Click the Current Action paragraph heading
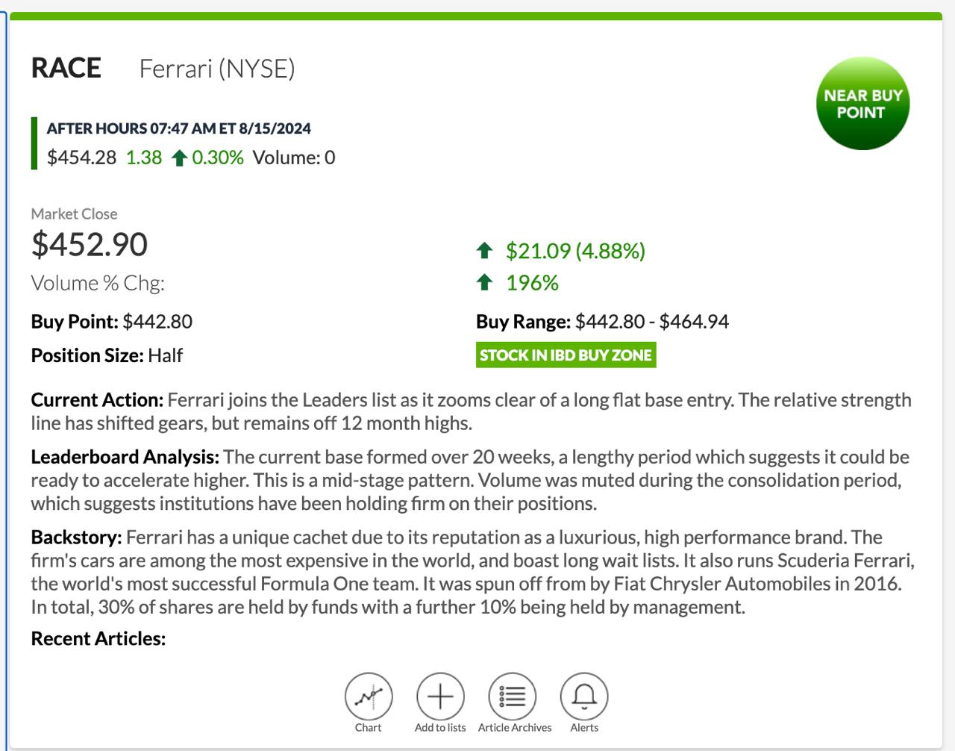 pyautogui.click(x=97, y=400)
